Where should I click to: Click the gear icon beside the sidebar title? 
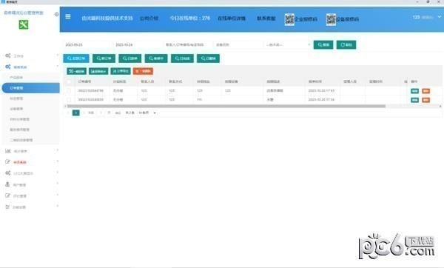click(57, 14)
